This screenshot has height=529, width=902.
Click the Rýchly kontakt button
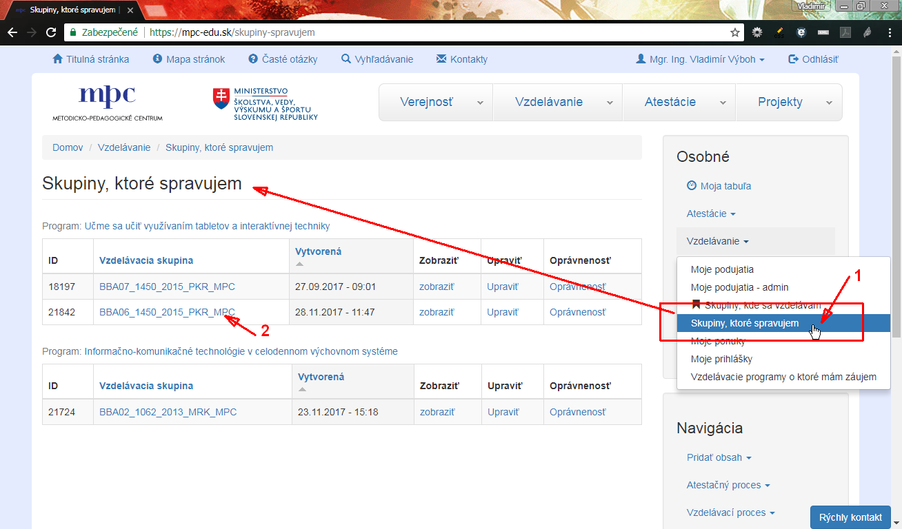click(850, 517)
